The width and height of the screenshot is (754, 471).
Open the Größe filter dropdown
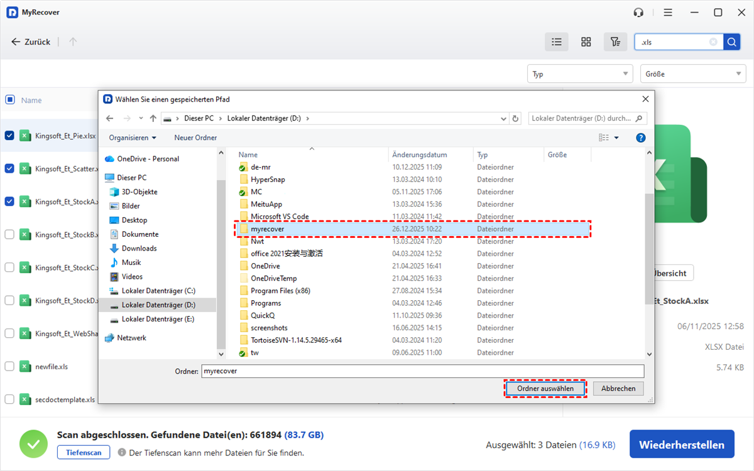pos(692,74)
